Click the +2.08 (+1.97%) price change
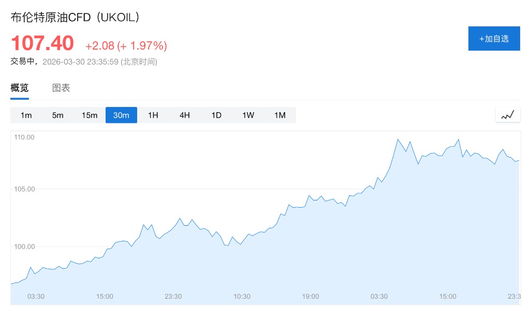The height and width of the screenshot is (311, 530). [x=126, y=46]
